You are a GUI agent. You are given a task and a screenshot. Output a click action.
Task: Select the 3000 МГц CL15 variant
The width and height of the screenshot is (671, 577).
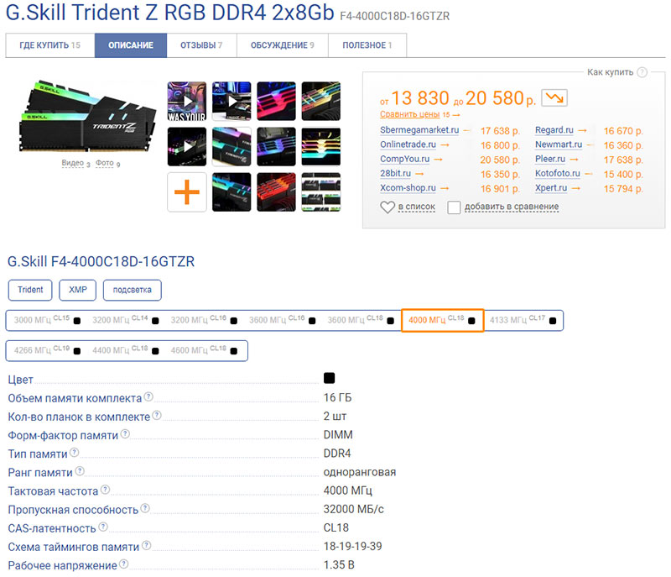pyautogui.click(x=47, y=320)
